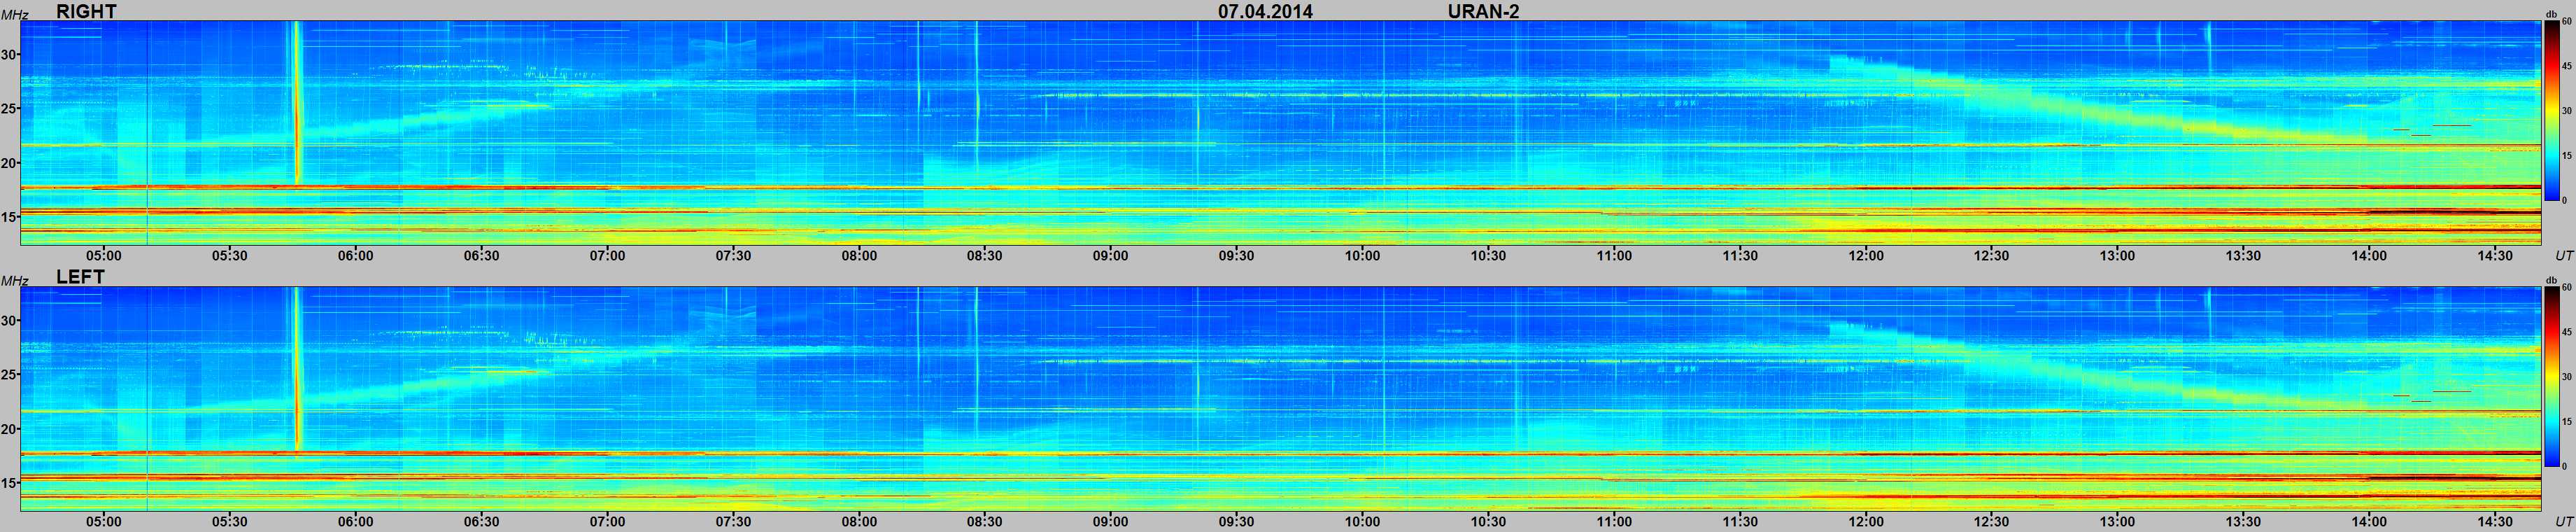Click the 60 value on RIGHT panel colorbar
Viewport: 2576px width, 532px height.
click(2566, 22)
